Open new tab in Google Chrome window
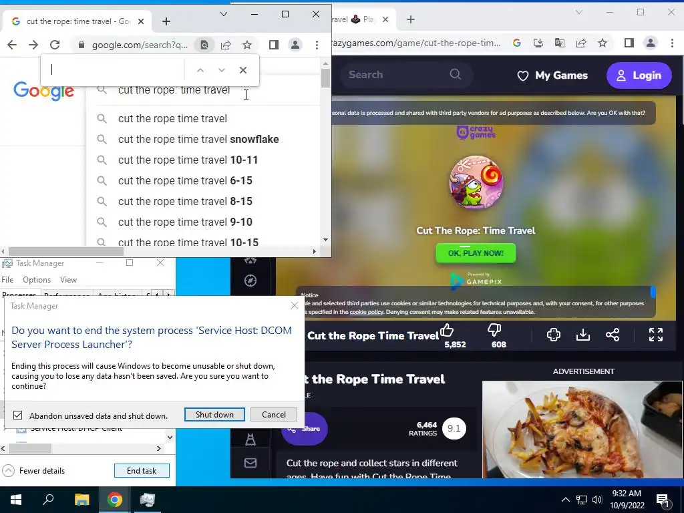The height and width of the screenshot is (513, 684). 166,21
